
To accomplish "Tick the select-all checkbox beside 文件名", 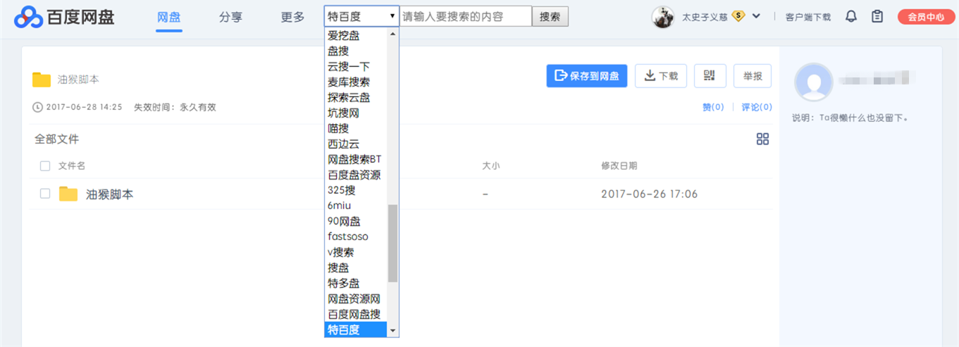I will (x=45, y=166).
